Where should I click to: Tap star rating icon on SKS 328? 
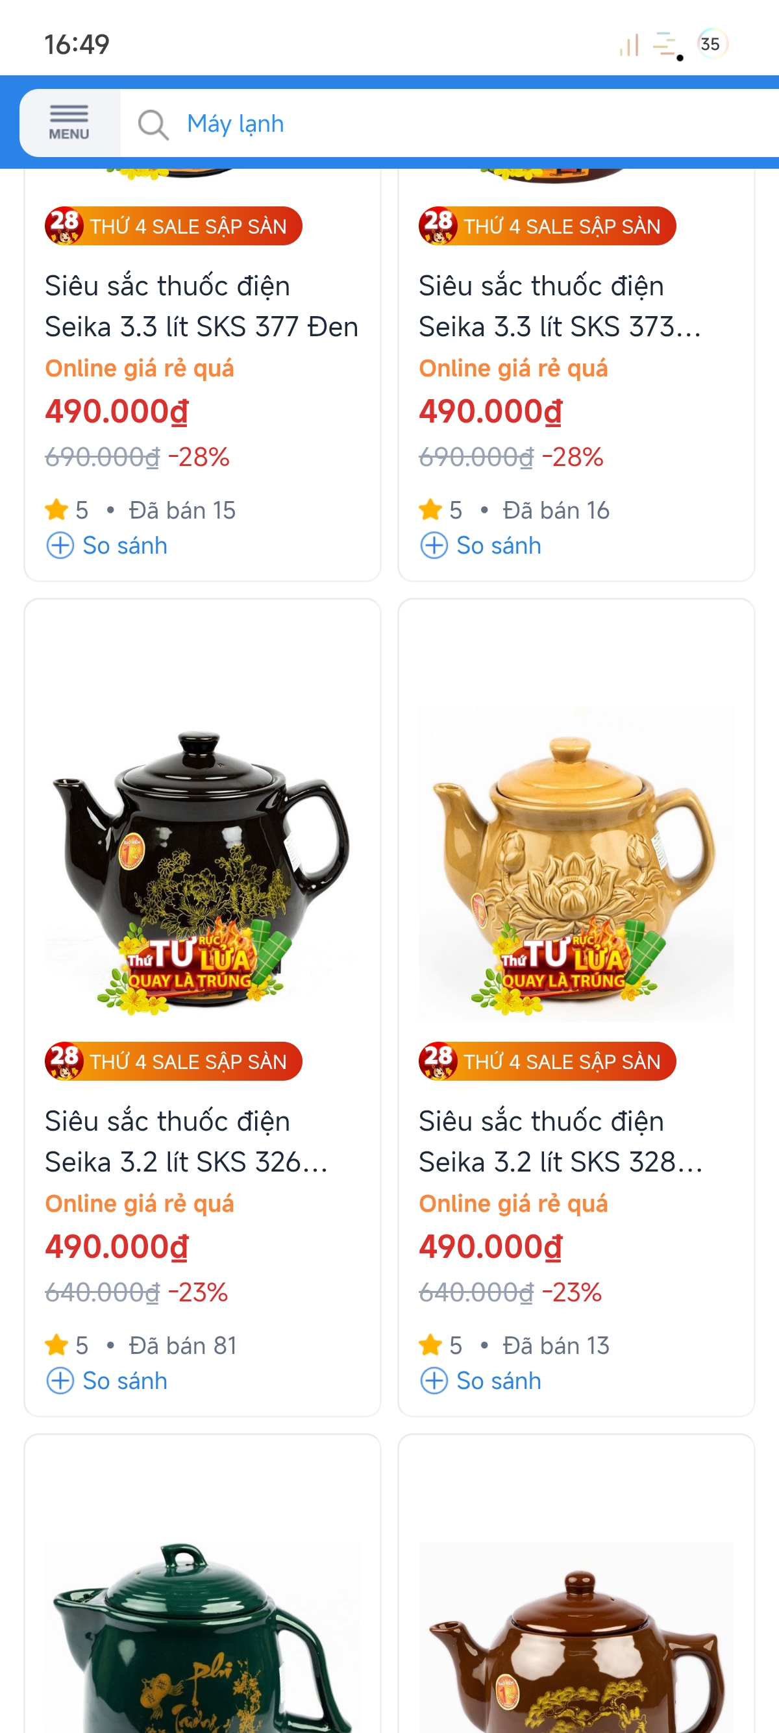[x=430, y=1345]
